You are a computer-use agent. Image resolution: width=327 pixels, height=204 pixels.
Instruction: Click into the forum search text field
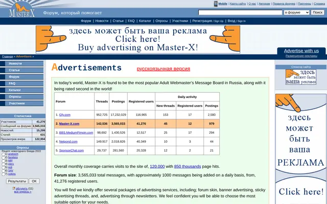click(x=240, y=12)
